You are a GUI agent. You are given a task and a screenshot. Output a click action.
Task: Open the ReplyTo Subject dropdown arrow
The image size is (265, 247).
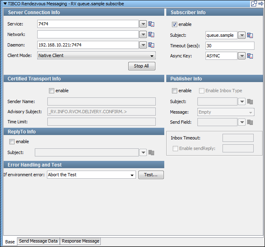[143, 153]
